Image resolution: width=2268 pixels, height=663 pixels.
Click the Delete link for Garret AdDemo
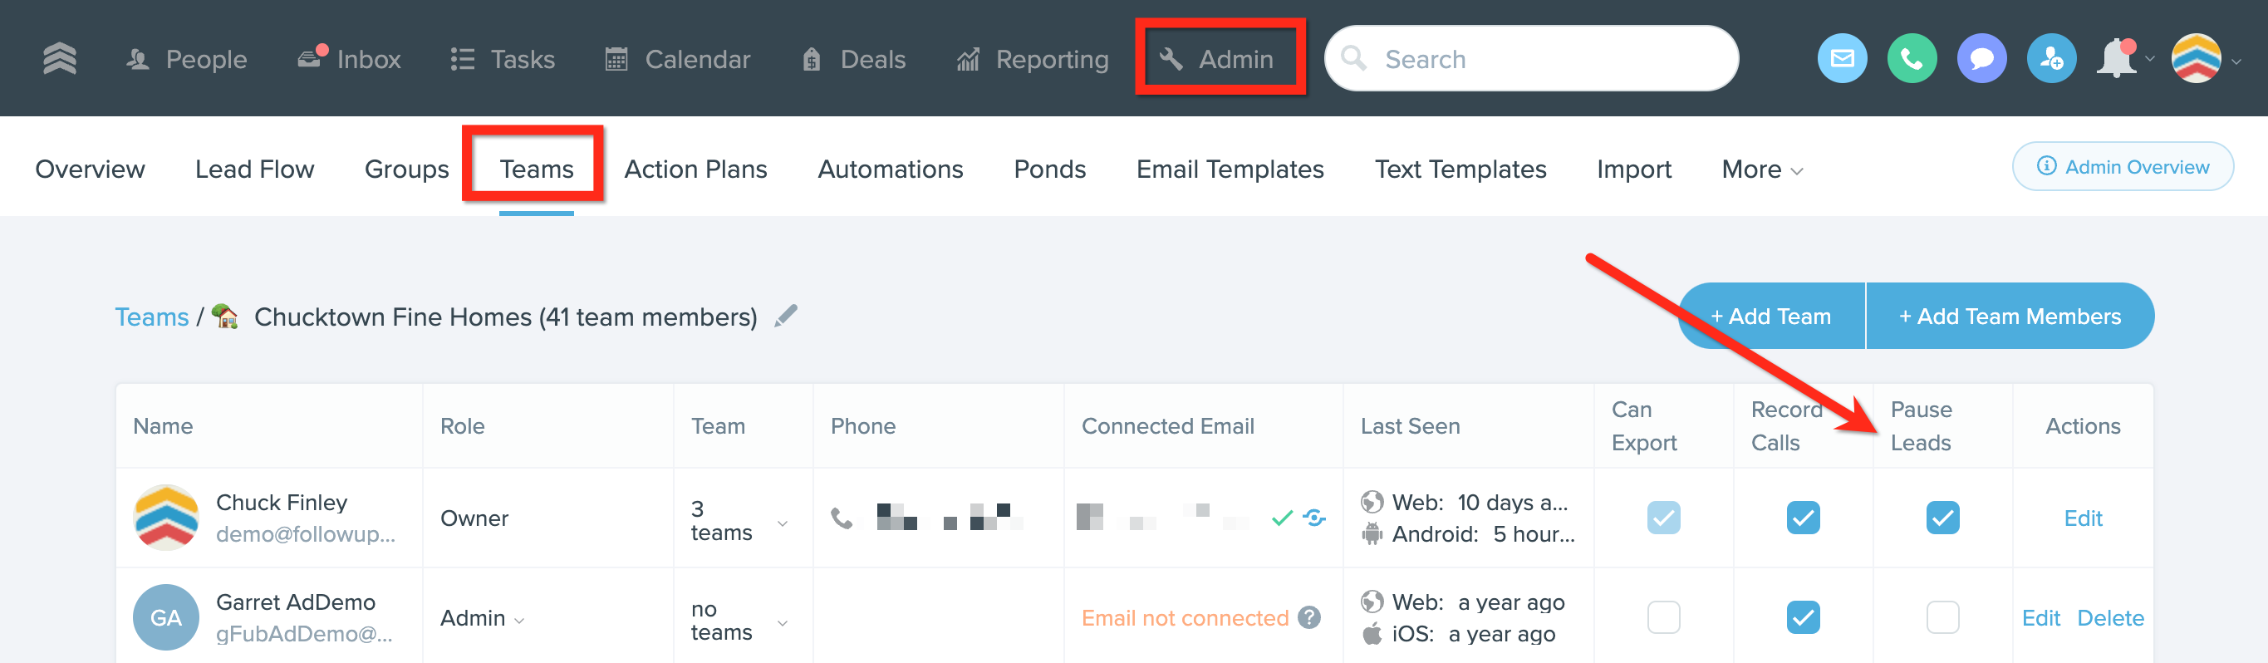[x=2109, y=618]
